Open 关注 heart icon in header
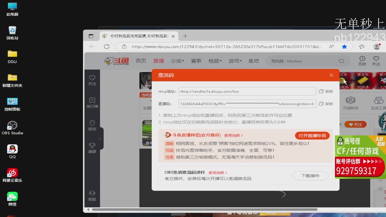 click(x=376, y=61)
